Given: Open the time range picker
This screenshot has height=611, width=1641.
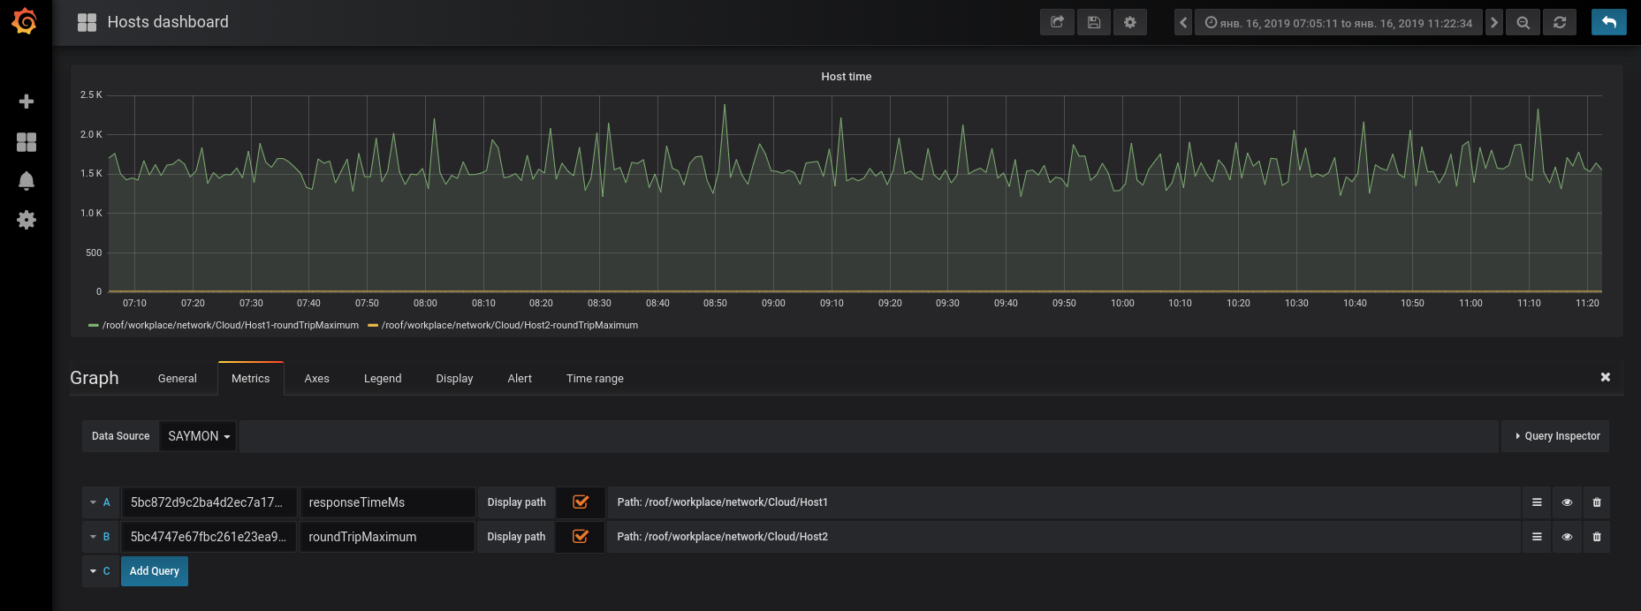Looking at the screenshot, I should coord(1339,22).
